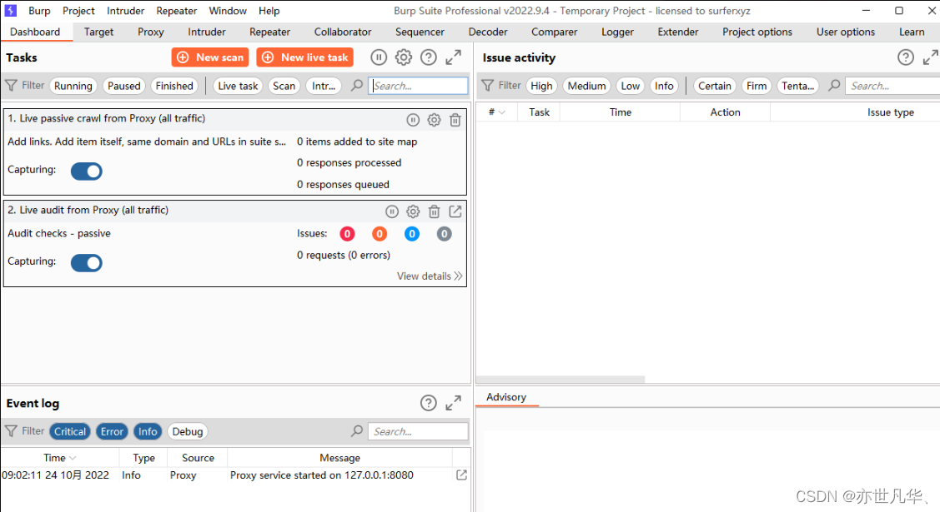The width and height of the screenshot is (940, 512).
Task: Click the Tasks filter funnel icon
Action: tap(11, 86)
